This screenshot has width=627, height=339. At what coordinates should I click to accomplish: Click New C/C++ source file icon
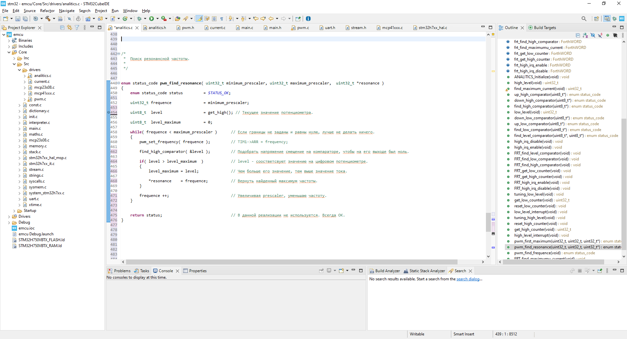pos(113,19)
